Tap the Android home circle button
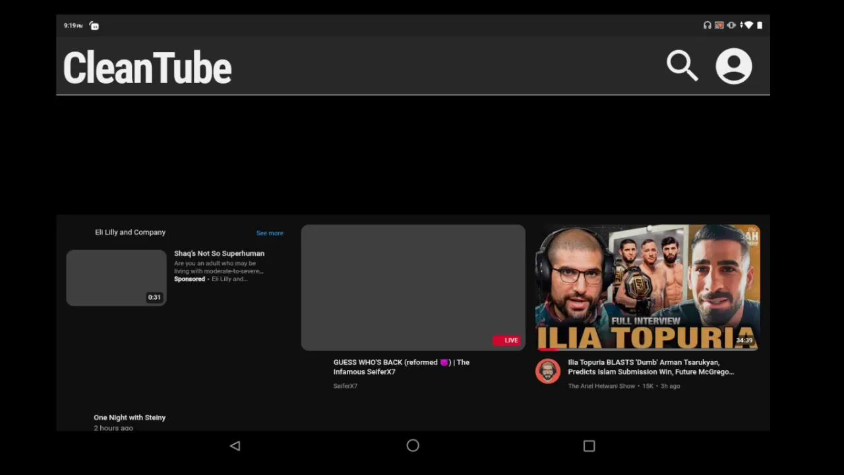Viewport: 844px width, 475px height. (413, 446)
